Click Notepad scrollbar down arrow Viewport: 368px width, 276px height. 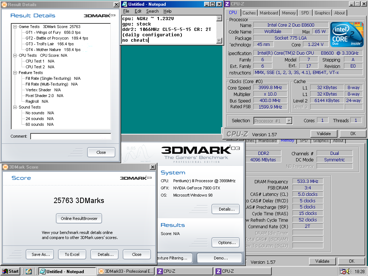click(219, 41)
